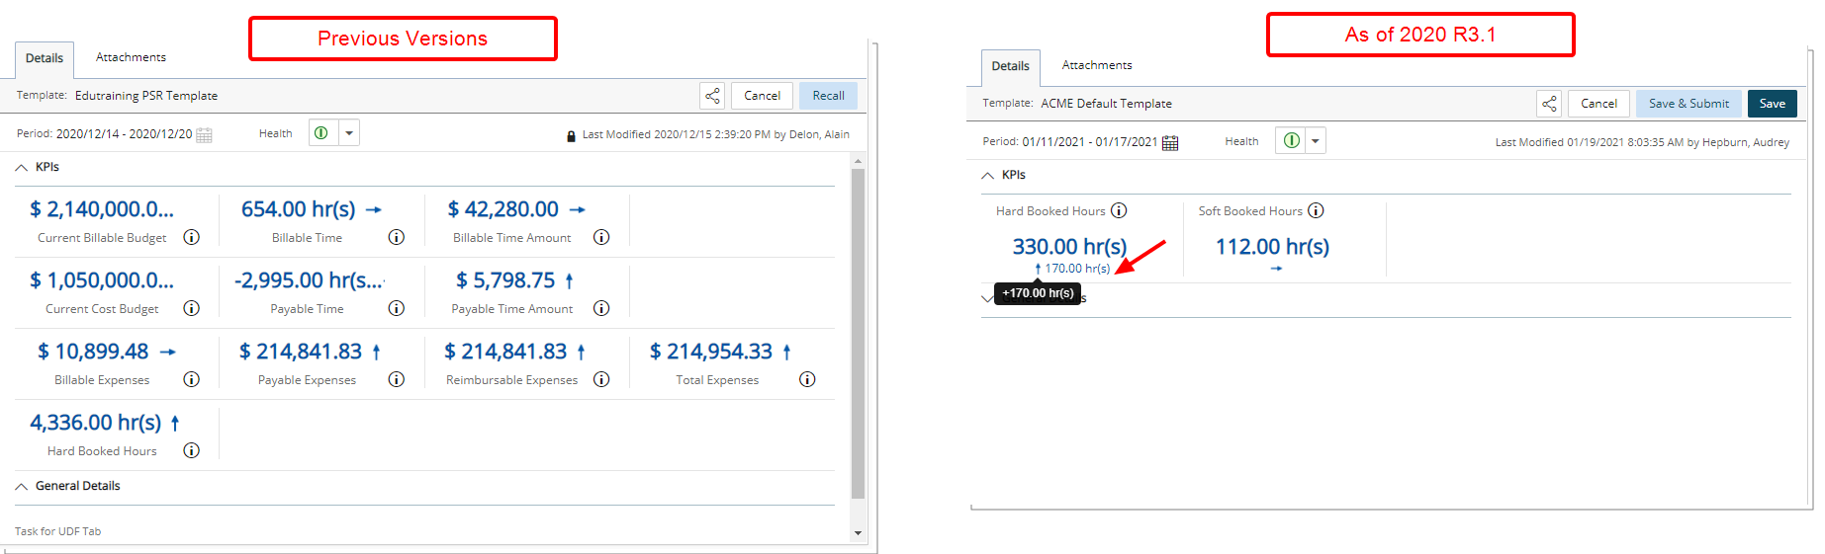
Task: Click Cancel button in left panel
Action: [762, 96]
